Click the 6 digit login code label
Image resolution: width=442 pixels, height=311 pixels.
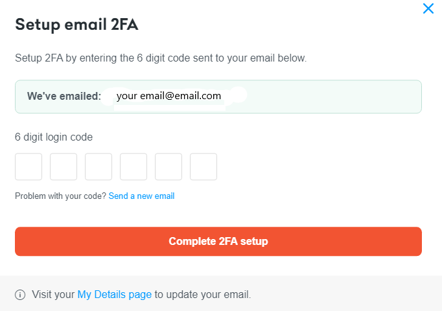pyautogui.click(x=54, y=137)
